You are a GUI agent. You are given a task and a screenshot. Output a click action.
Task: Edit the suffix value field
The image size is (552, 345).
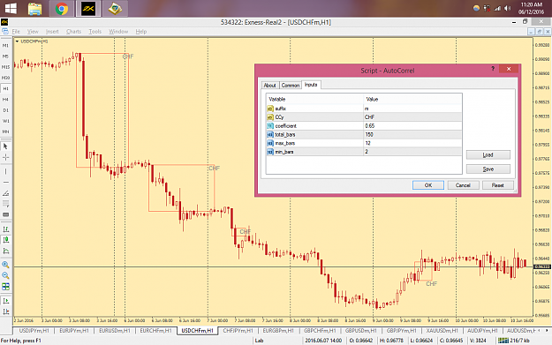pyautogui.click(x=412, y=109)
